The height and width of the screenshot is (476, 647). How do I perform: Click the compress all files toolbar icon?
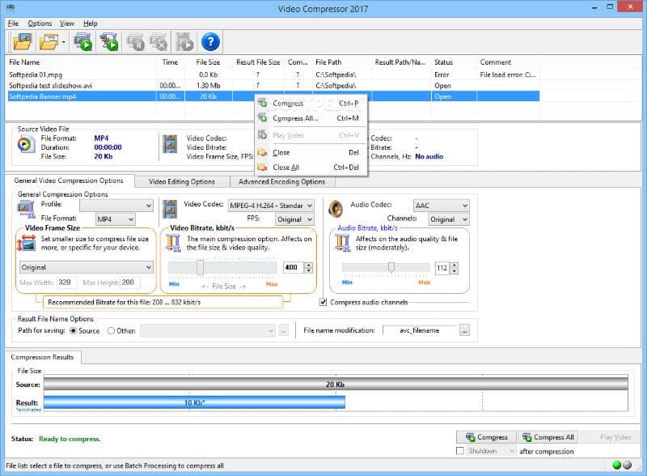tap(109, 41)
